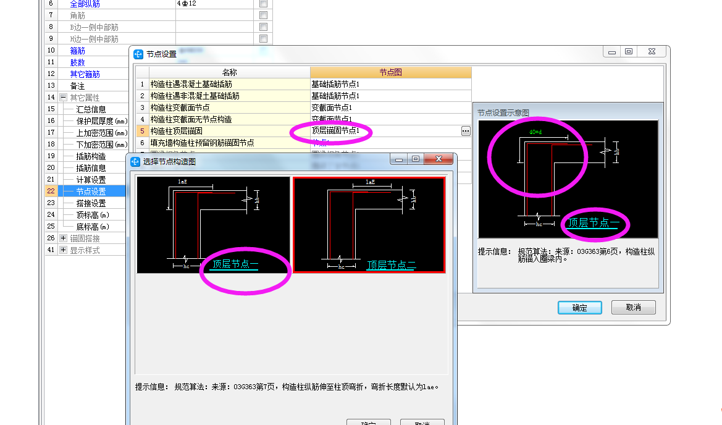Viewport: 722px width, 425px height.
Task: Tick checkbox in B边一侧中部筋 row
Action: 263,27
